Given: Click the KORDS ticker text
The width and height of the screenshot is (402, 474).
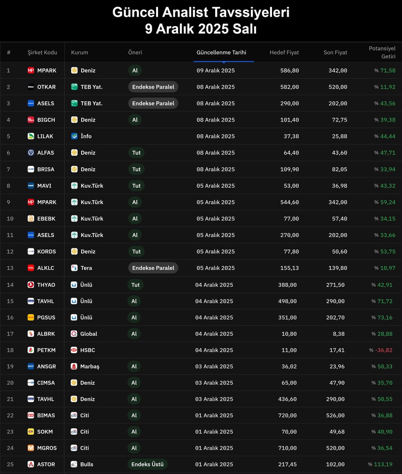Looking at the screenshot, I should click(x=47, y=252).
